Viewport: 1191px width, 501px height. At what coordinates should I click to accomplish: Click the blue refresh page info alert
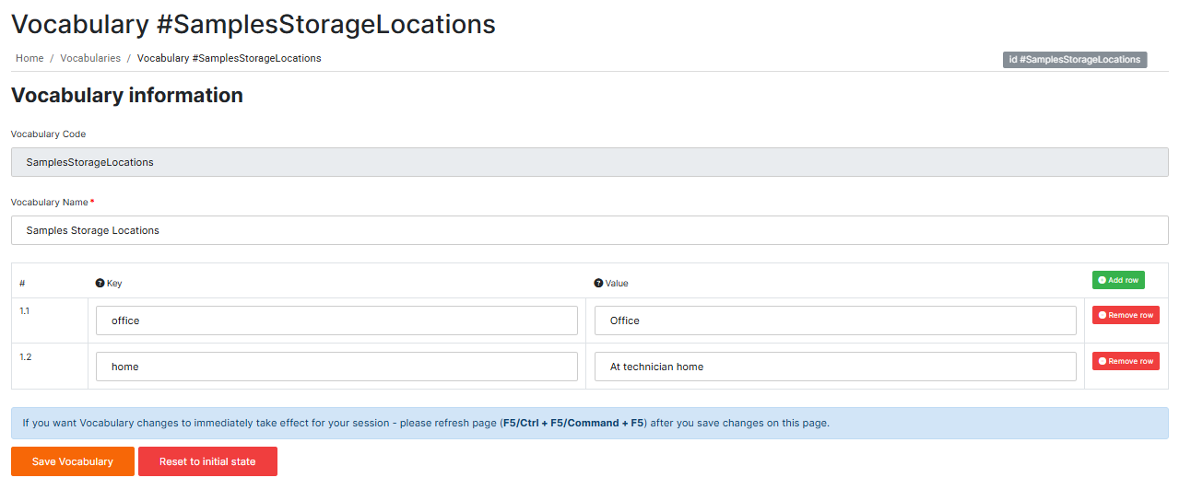click(x=589, y=424)
